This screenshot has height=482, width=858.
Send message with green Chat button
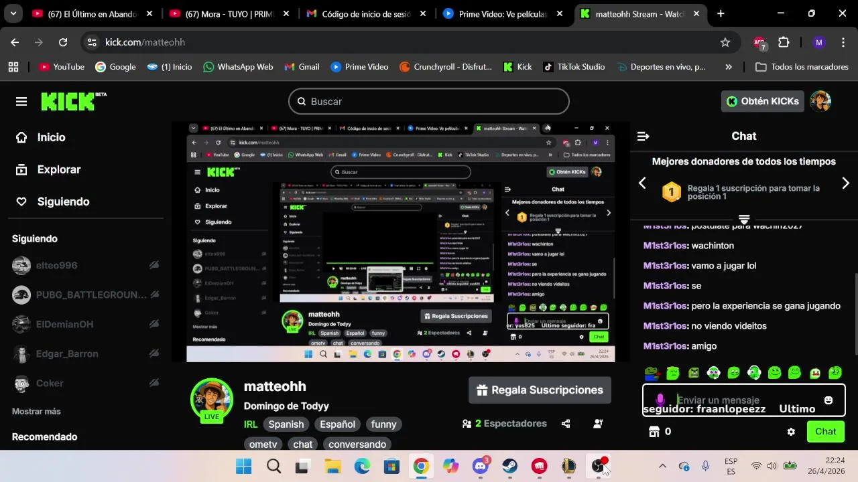coord(826,432)
